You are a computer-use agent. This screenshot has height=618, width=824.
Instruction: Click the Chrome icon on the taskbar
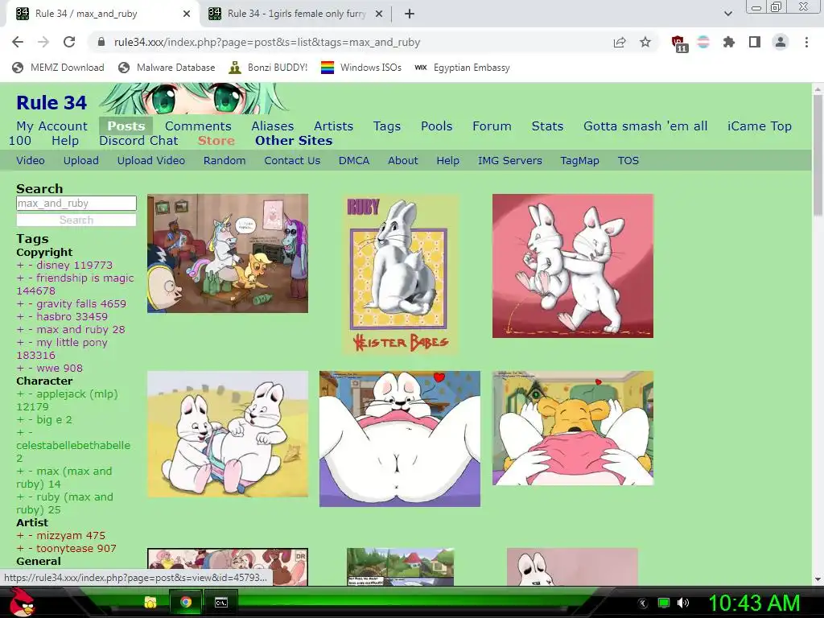(x=186, y=602)
